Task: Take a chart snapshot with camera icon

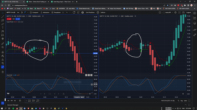Action: tap(183, 12)
